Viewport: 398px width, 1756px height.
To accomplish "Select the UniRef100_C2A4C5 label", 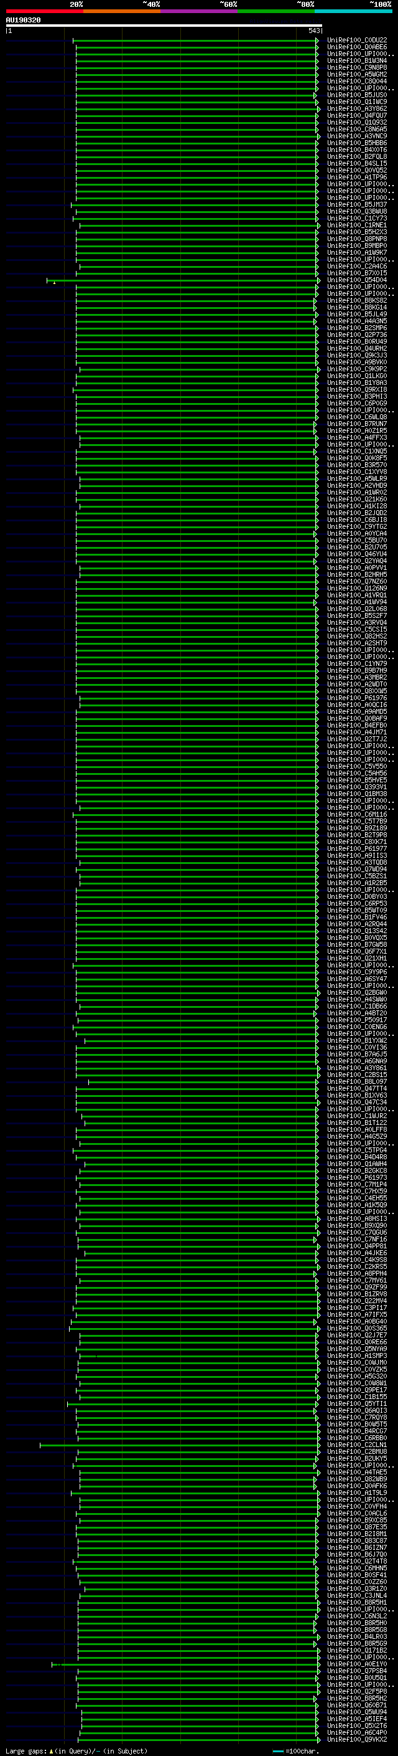I will [x=357, y=267].
